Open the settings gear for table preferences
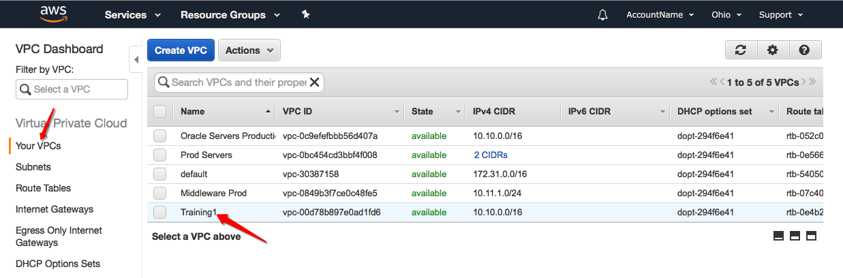843x278 pixels. pos(772,50)
